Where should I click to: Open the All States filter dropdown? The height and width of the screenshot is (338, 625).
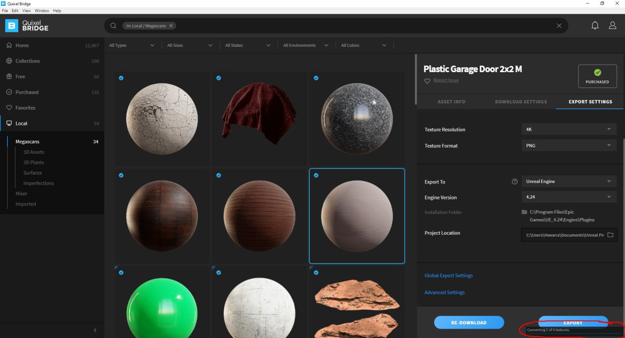pos(248,45)
